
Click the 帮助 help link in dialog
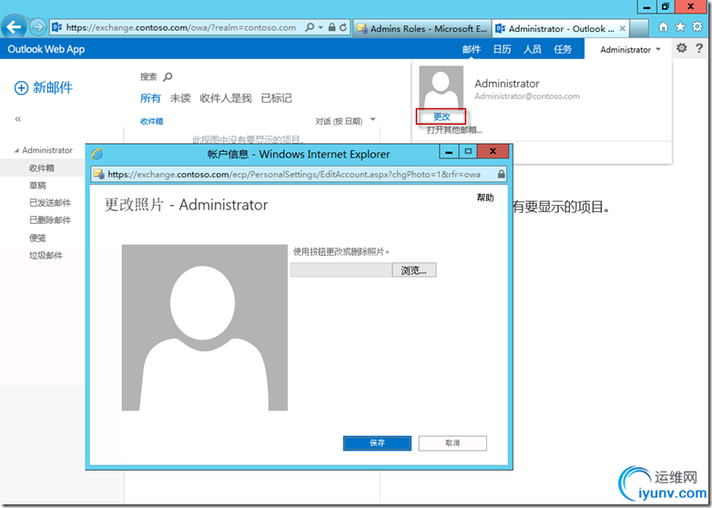[485, 198]
